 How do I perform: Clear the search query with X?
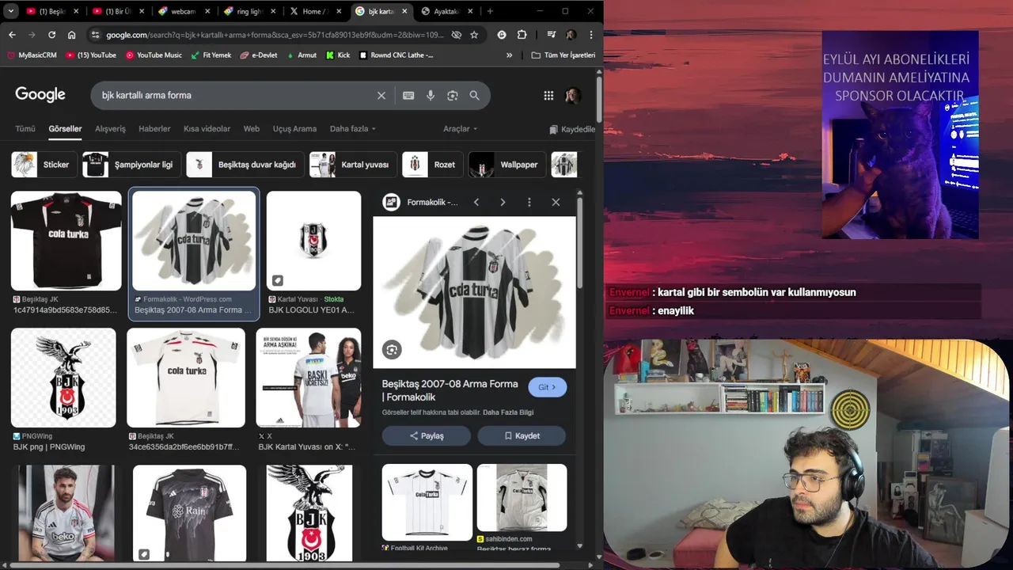coord(381,95)
